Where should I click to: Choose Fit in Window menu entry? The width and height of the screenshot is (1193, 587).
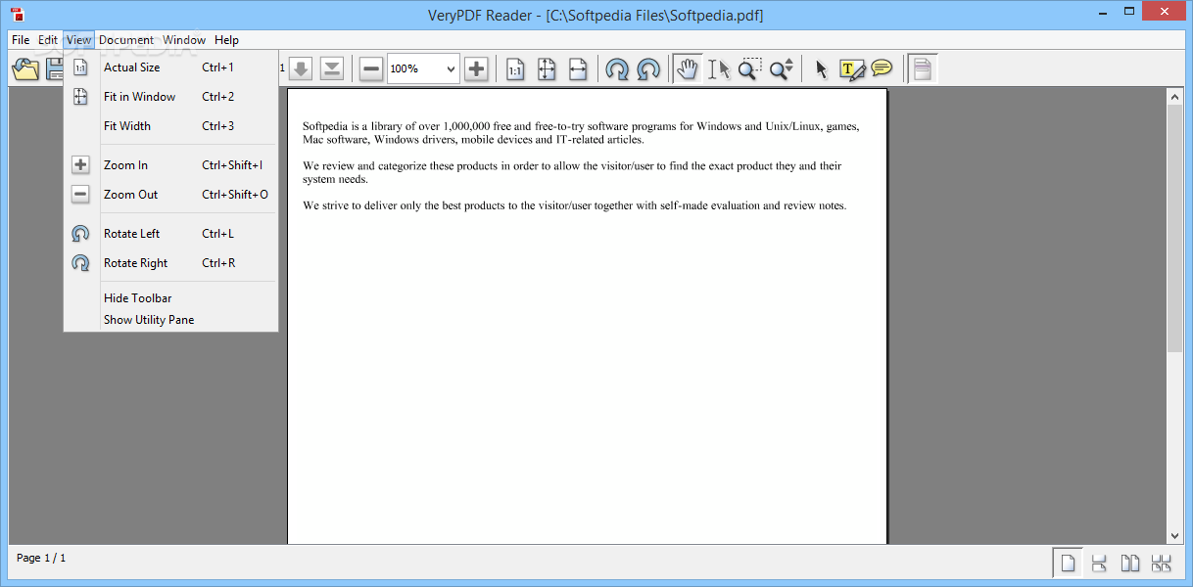point(170,97)
